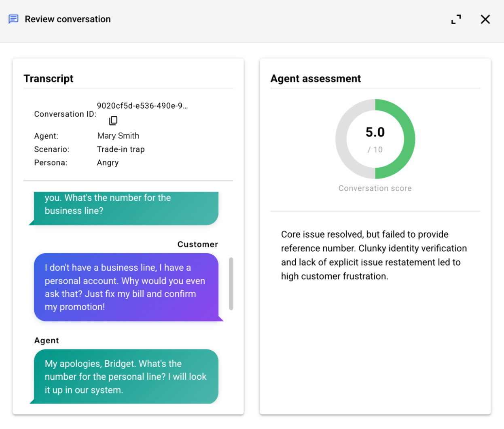Open the Trade-in trap scenario details

(x=121, y=149)
